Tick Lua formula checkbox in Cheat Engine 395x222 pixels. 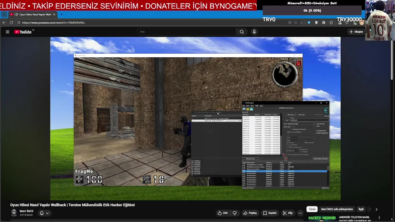tap(316, 124)
